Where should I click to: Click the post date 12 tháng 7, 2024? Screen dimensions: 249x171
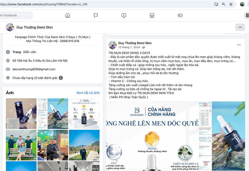(129, 48)
